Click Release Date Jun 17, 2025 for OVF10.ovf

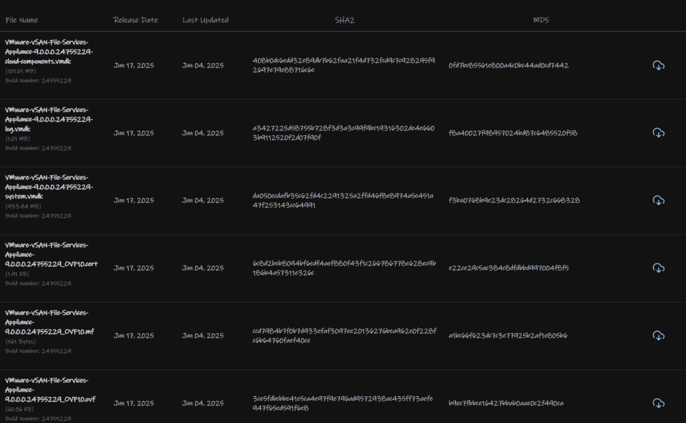[134, 404]
